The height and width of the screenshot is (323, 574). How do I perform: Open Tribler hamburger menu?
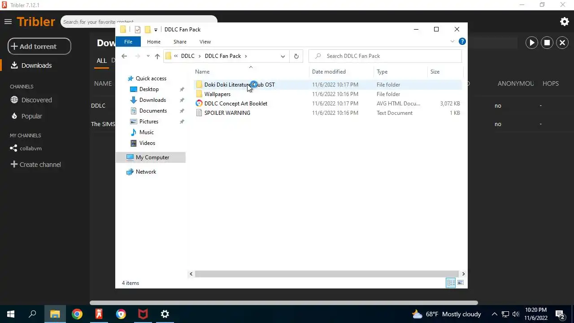8,22
